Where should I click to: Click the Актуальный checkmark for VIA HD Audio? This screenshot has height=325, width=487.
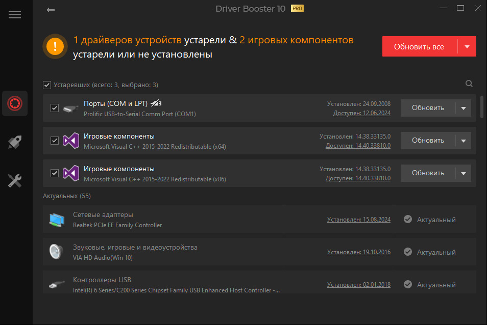click(408, 252)
